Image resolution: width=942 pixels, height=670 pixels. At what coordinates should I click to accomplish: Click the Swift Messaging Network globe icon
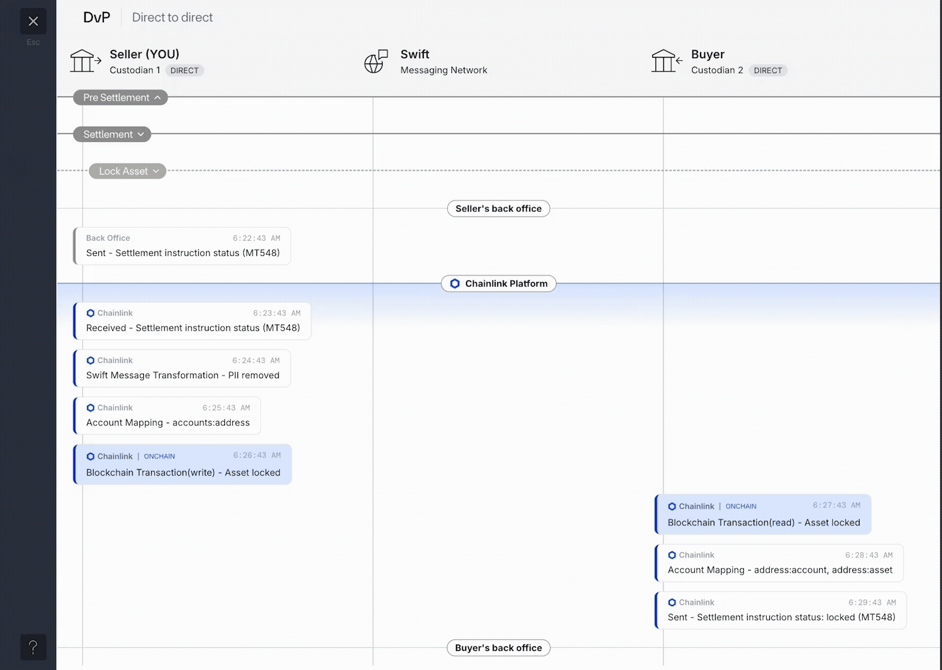click(x=374, y=62)
